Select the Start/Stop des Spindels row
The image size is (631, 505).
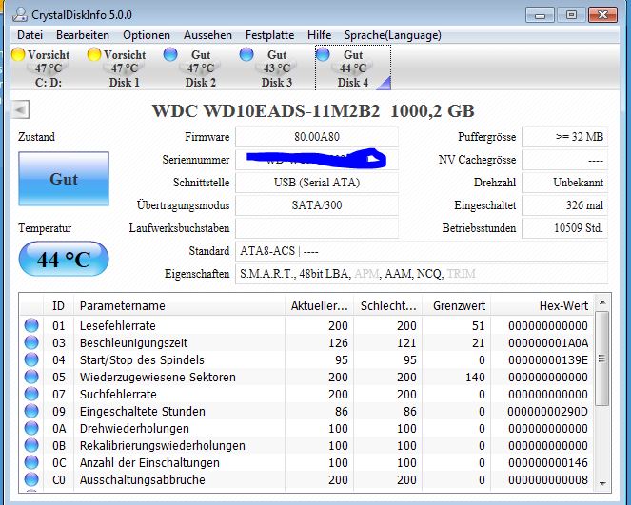(x=306, y=359)
